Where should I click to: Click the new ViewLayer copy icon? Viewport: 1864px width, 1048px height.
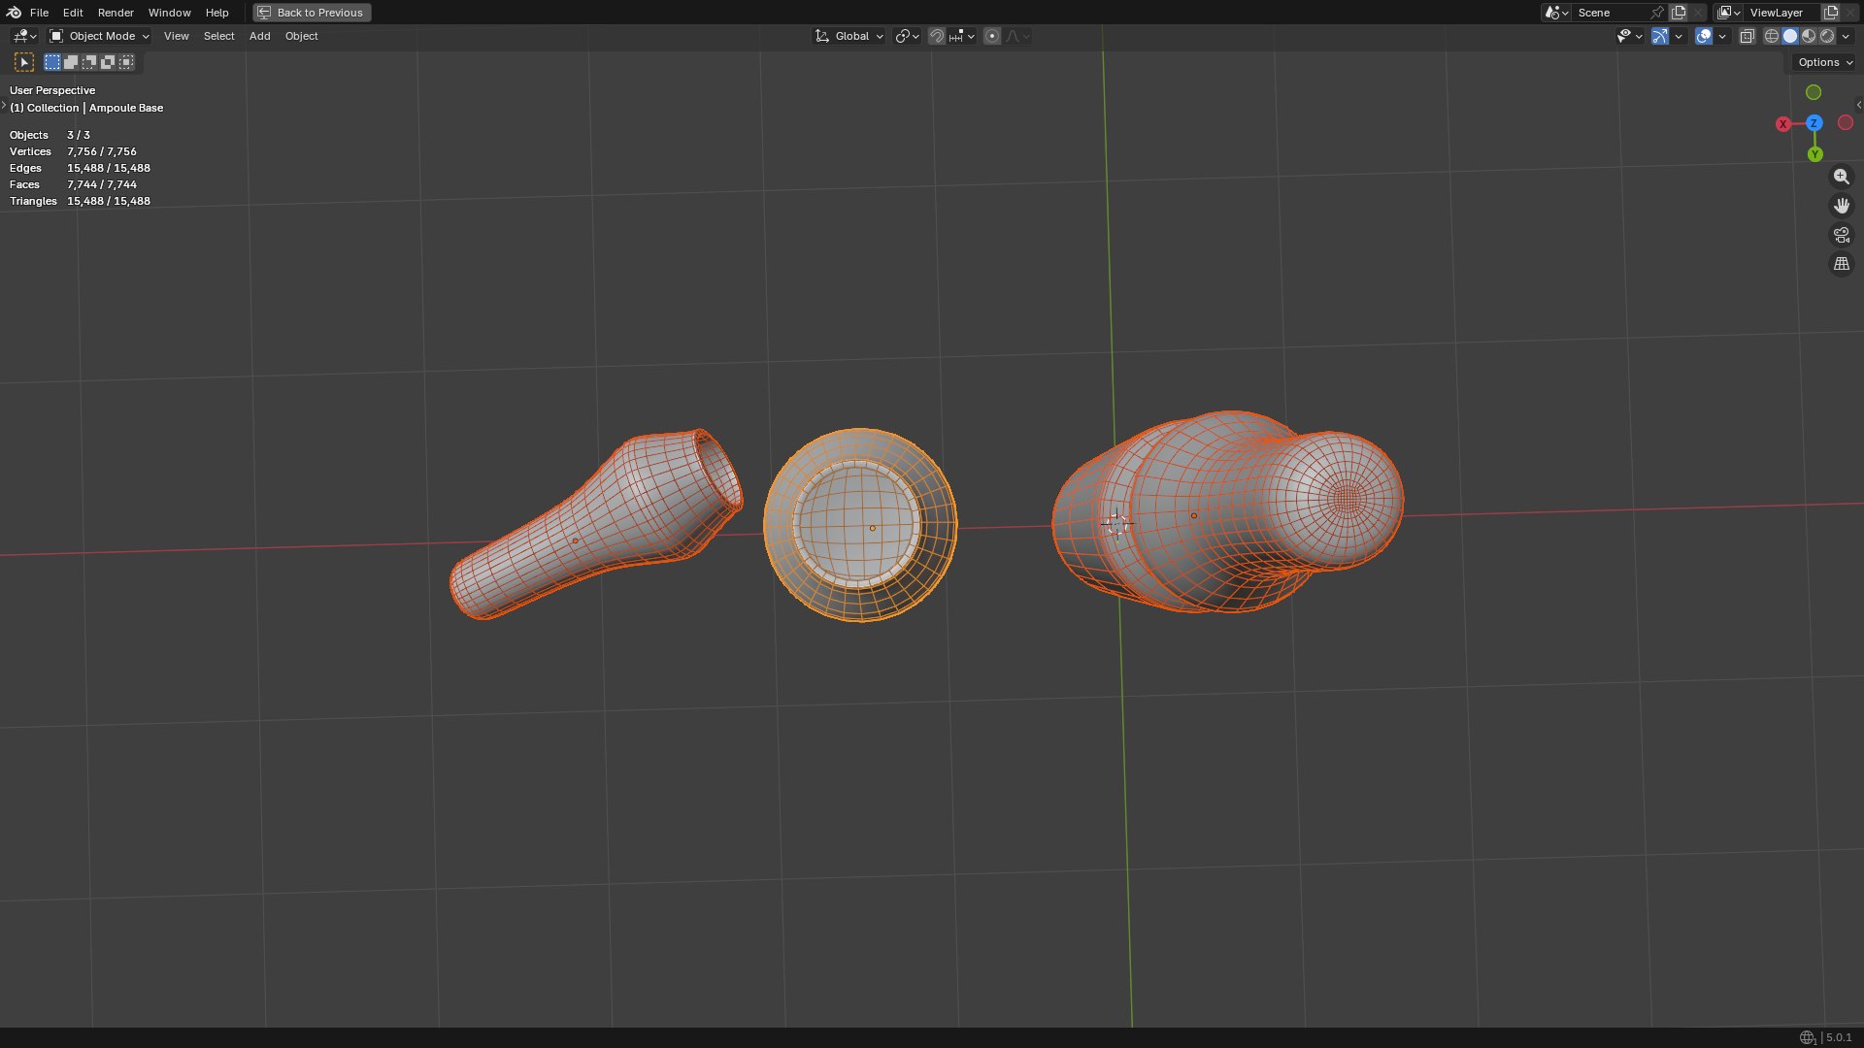tap(1831, 13)
